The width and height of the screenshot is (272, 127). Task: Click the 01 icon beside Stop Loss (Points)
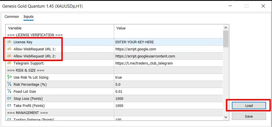[x=9, y=98]
